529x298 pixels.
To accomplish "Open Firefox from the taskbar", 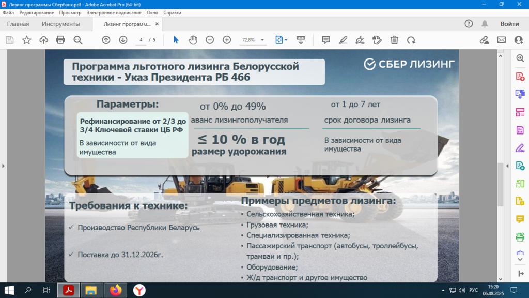I will point(115,290).
